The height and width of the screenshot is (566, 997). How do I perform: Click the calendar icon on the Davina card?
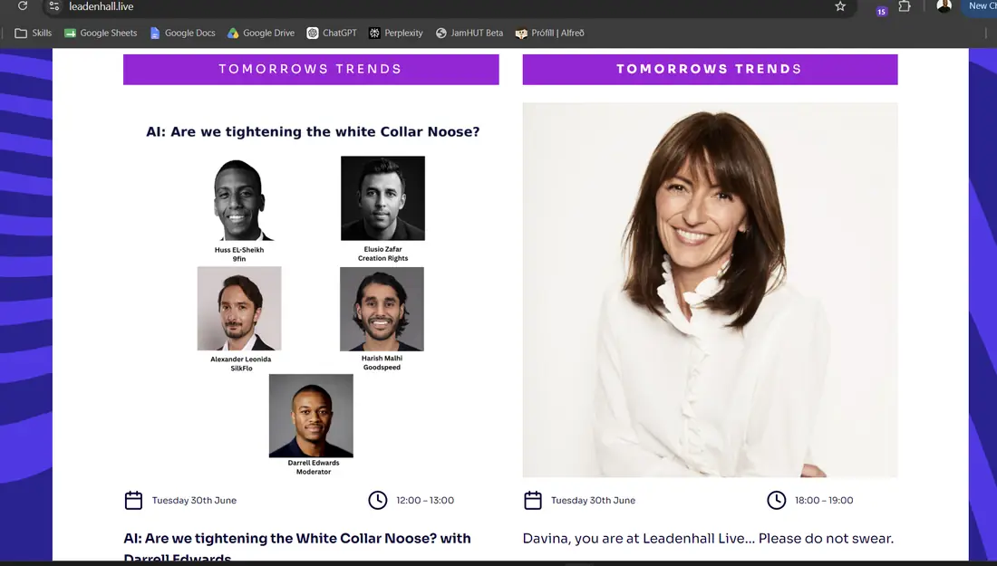(533, 500)
